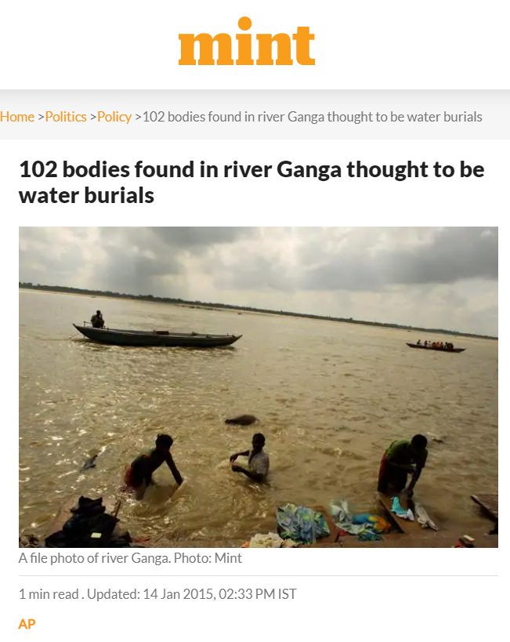Click the arrow separator after Politics

tap(92, 118)
